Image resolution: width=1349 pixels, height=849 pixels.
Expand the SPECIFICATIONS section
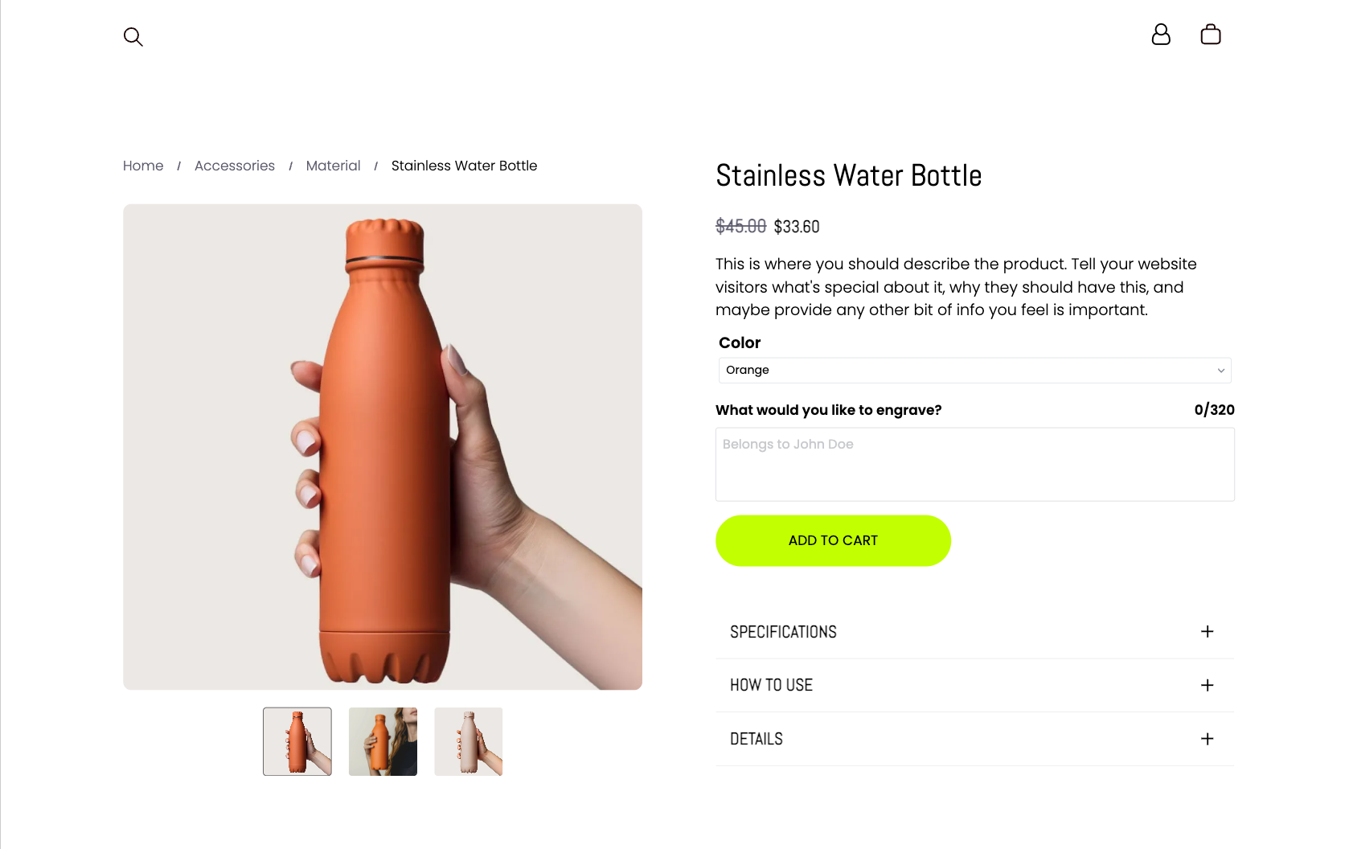pyautogui.click(x=783, y=632)
